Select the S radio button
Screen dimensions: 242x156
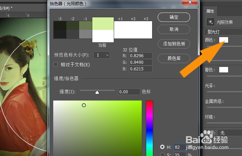[162, 155]
